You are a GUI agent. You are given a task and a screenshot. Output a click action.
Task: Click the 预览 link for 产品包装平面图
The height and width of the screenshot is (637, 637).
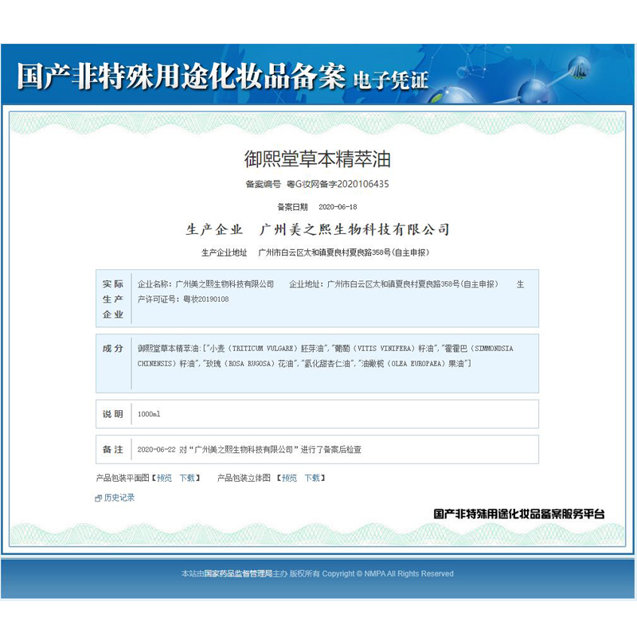165,478
